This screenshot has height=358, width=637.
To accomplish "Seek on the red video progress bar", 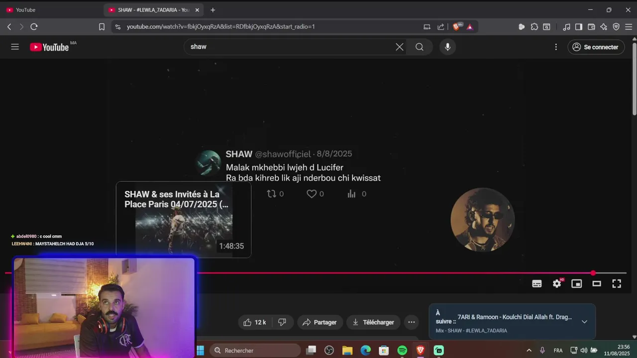I will coord(316,273).
